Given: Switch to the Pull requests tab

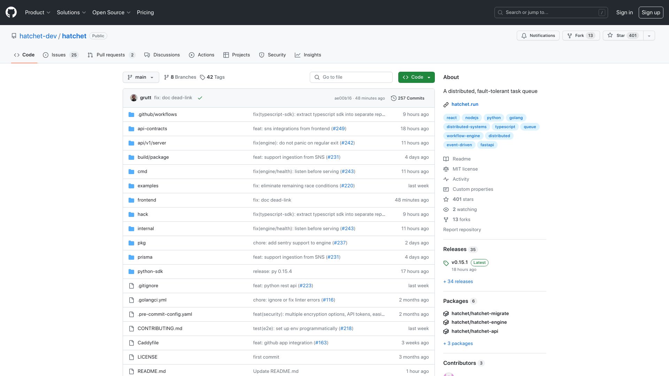Looking at the screenshot, I should click(111, 55).
